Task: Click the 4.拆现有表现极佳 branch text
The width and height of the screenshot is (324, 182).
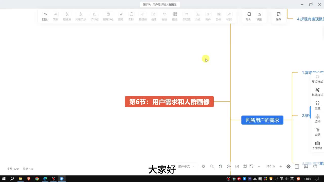Action: (311, 19)
